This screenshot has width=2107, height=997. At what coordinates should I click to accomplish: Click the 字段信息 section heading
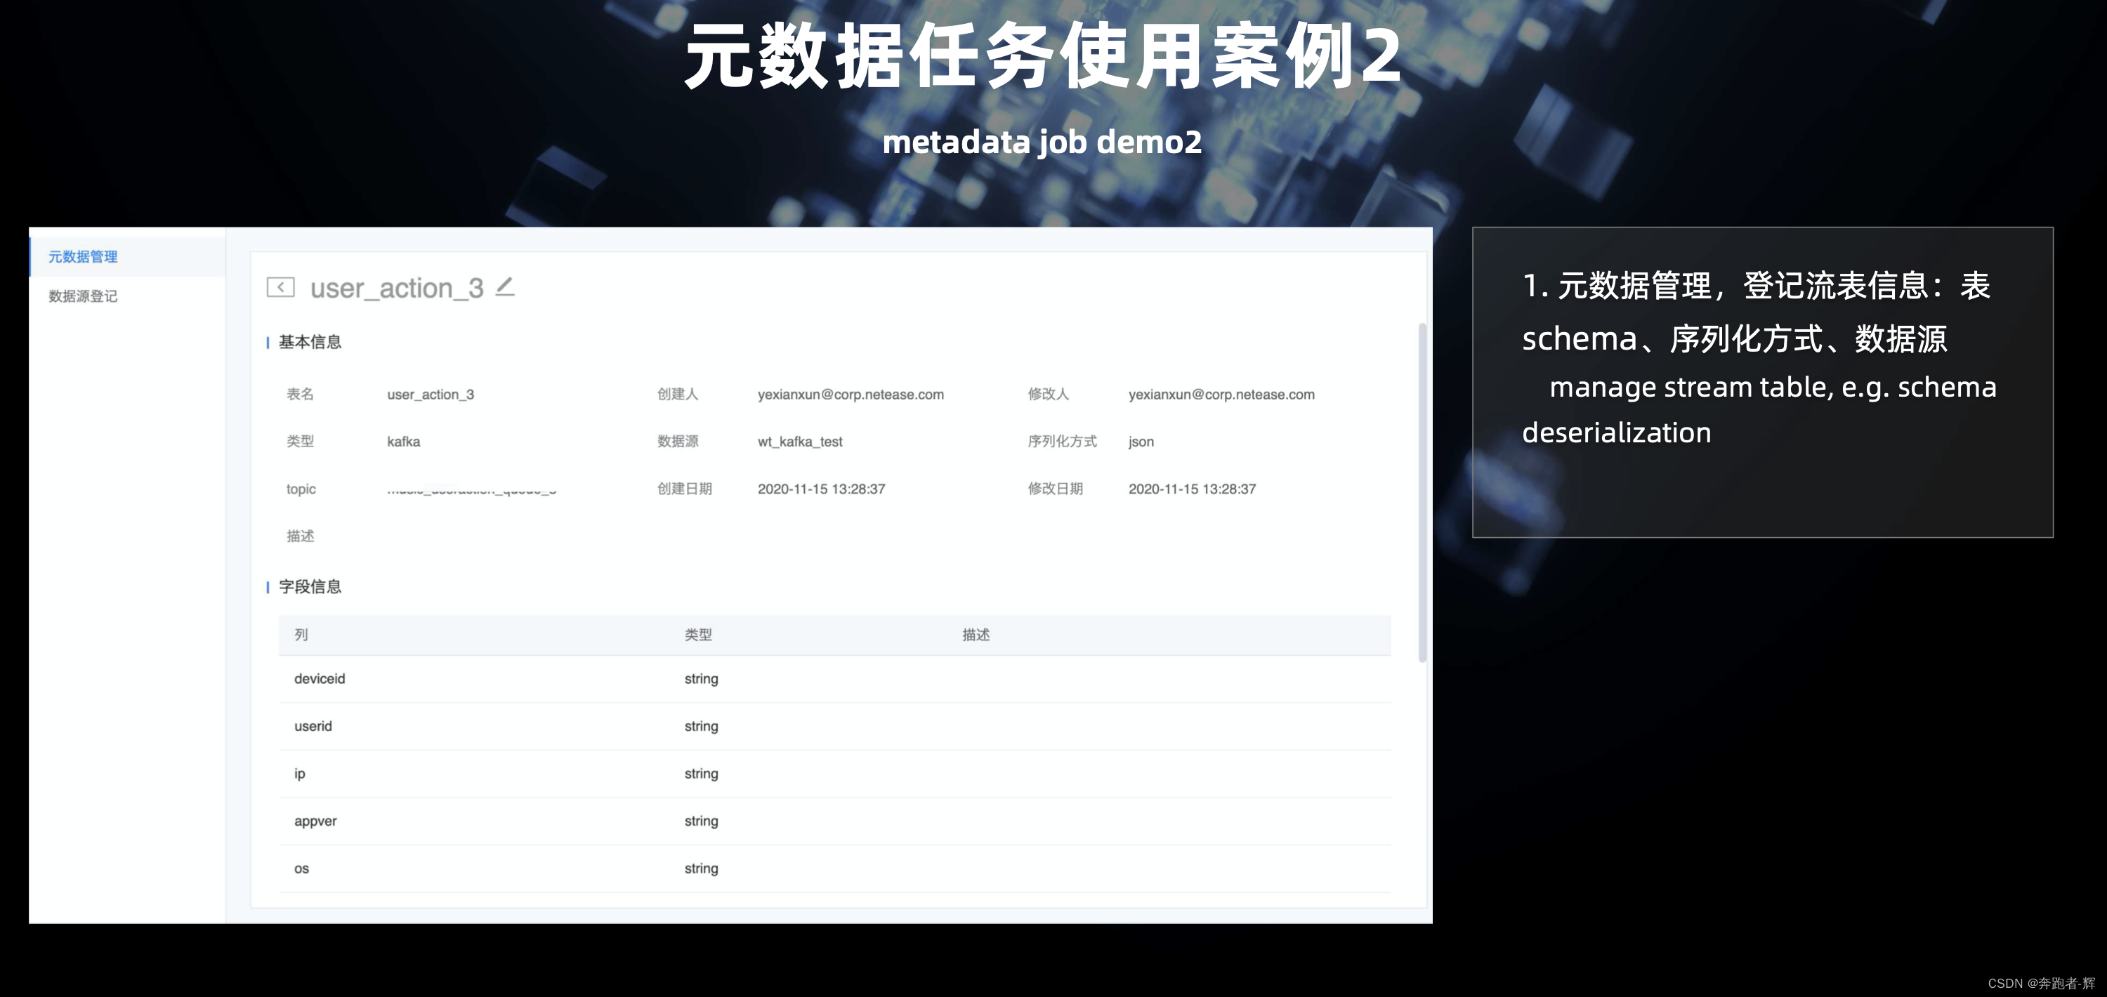coord(309,586)
